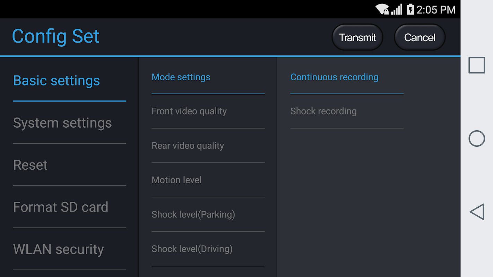Tap the battery charging status icon

point(410,9)
